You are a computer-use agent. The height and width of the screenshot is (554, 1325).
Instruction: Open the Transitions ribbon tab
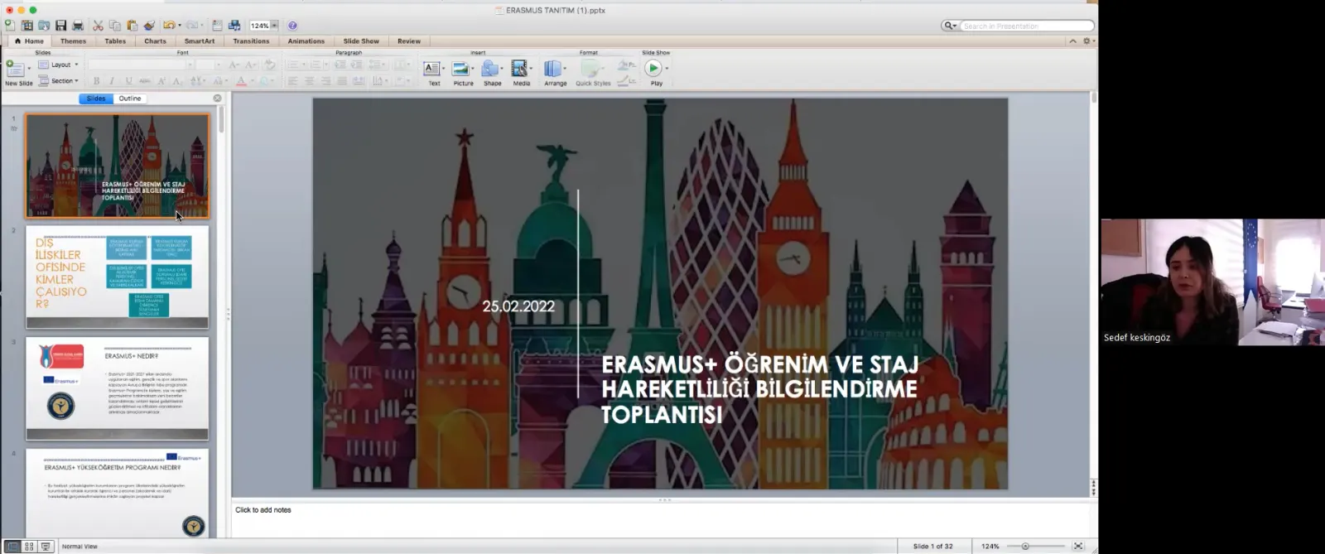click(251, 41)
